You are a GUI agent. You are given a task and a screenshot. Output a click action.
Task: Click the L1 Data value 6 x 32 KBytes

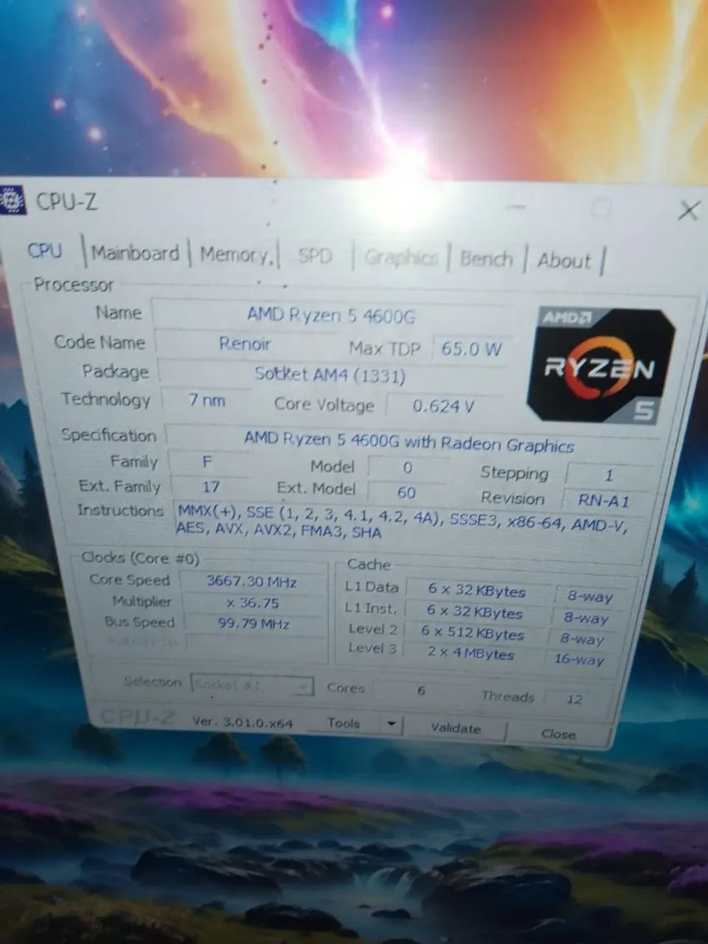(x=476, y=591)
